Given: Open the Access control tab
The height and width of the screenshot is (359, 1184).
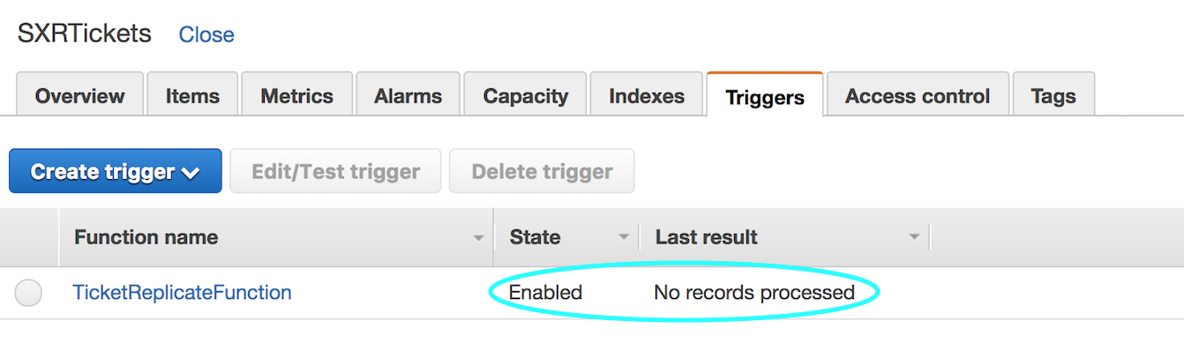Looking at the screenshot, I should point(918,95).
